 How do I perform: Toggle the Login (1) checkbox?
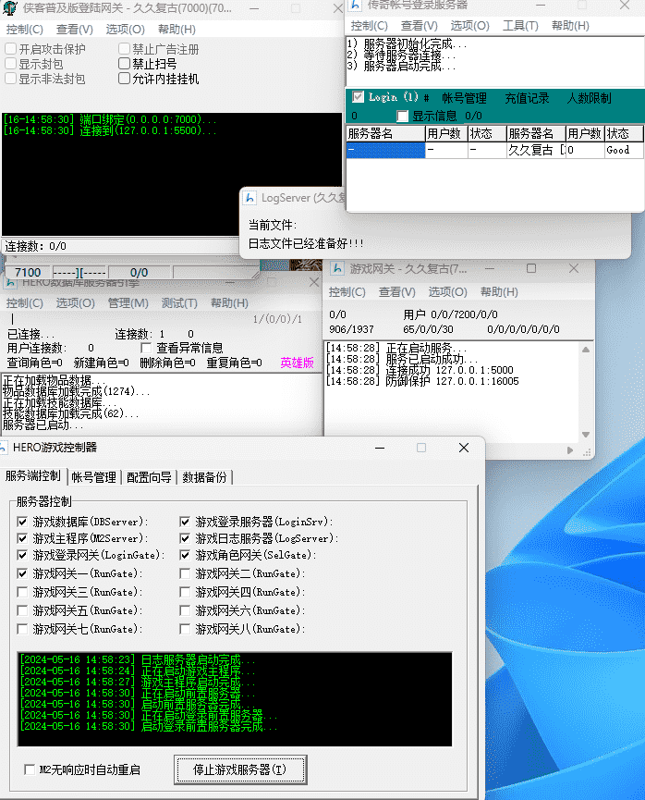pos(358,97)
